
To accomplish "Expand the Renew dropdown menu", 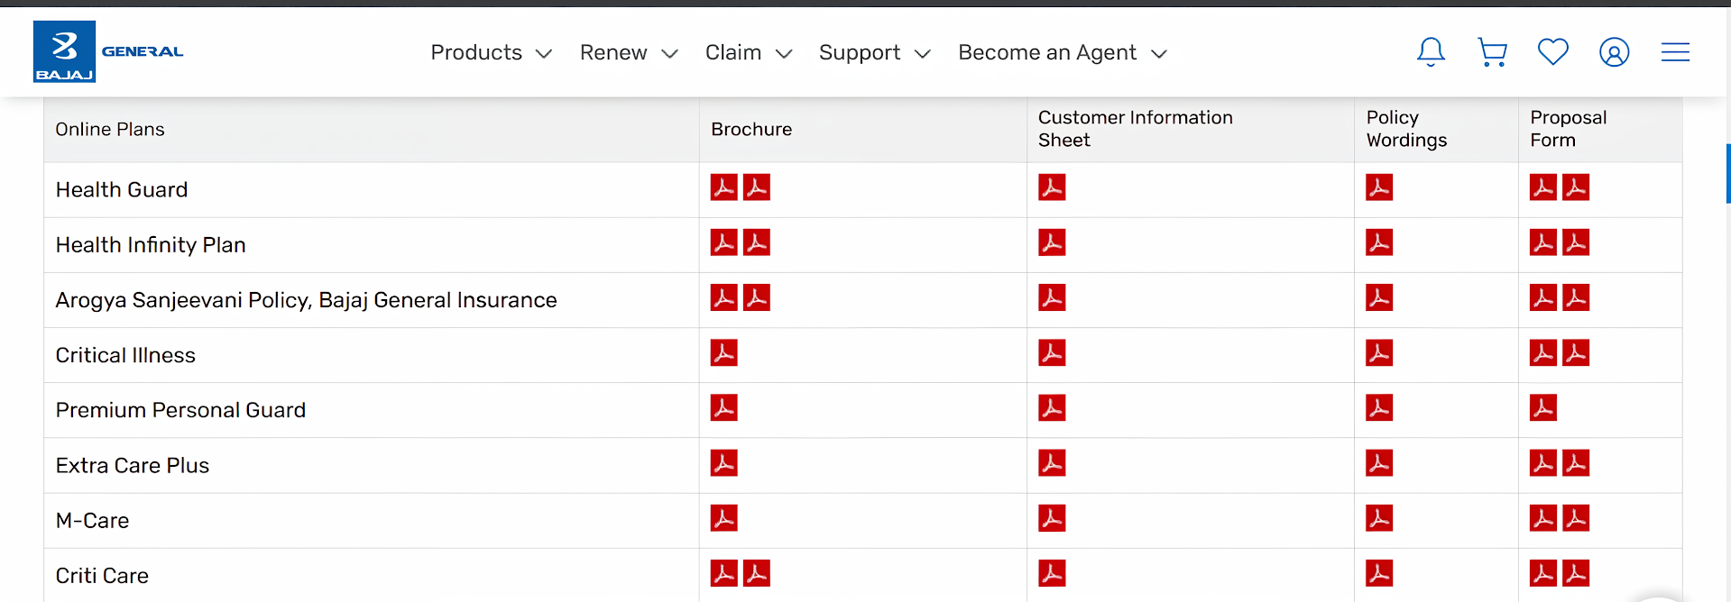I will [x=628, y=53].
